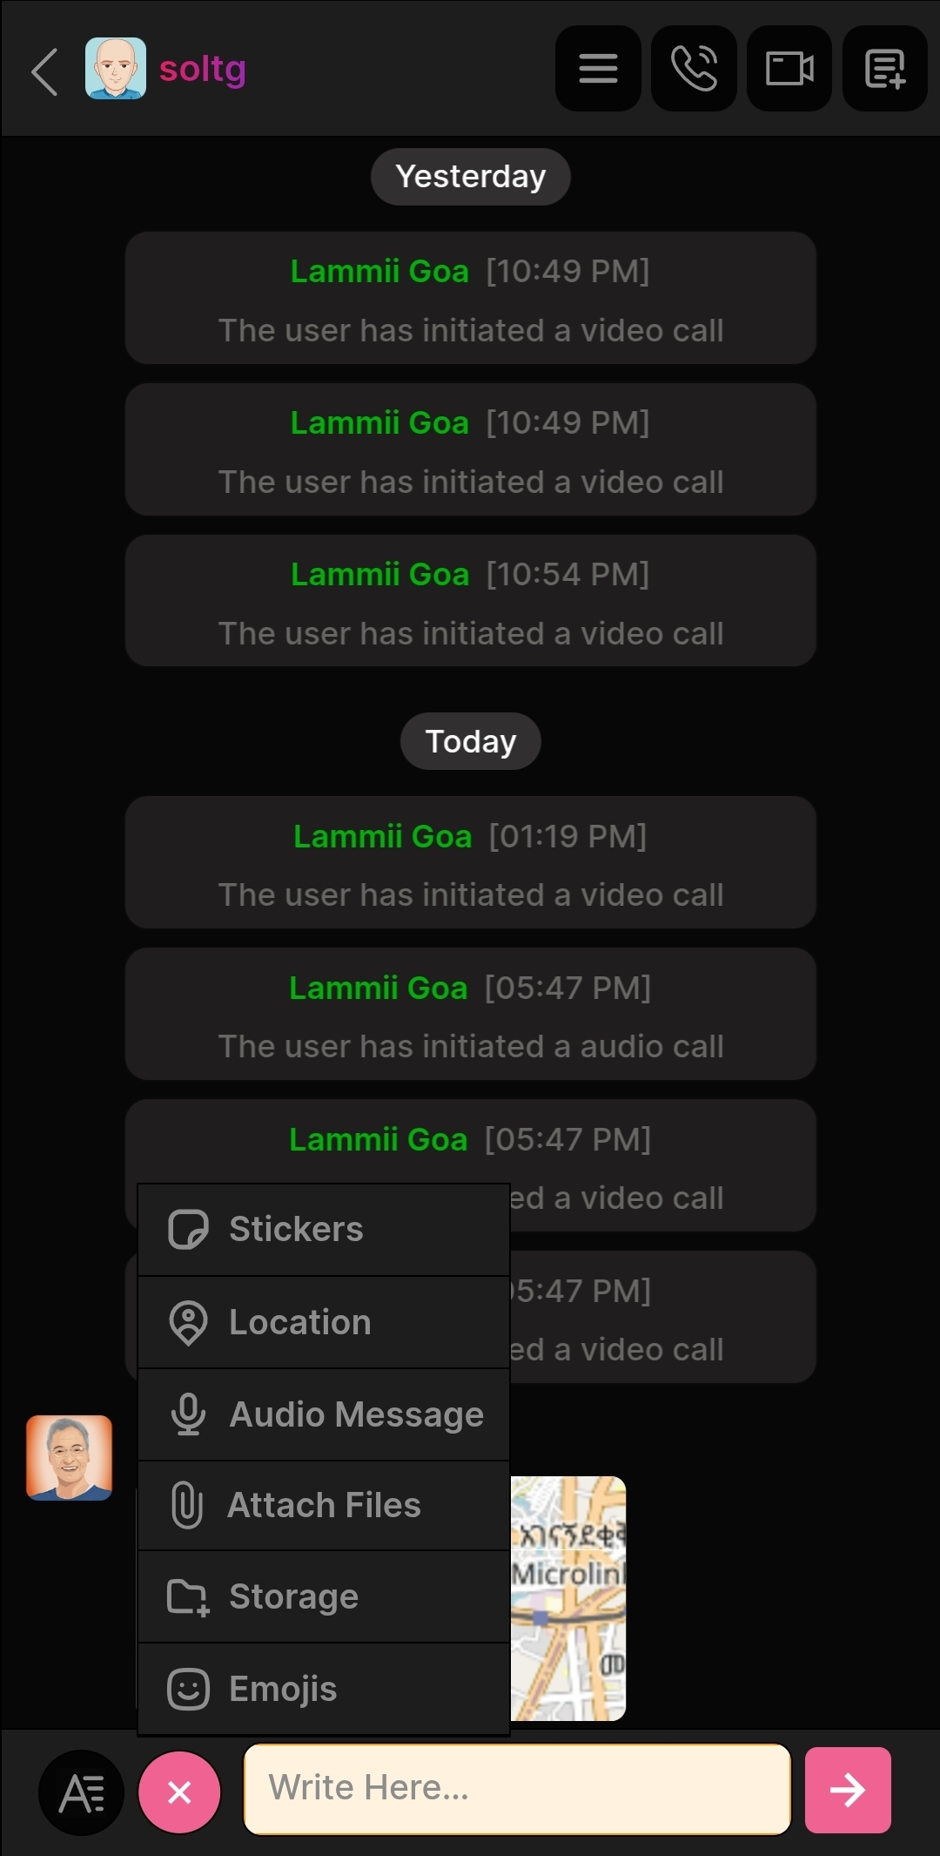Screen dimensions: 940x1856
Task: Close the attachment menu with pink X
Action: point(179,1792)
